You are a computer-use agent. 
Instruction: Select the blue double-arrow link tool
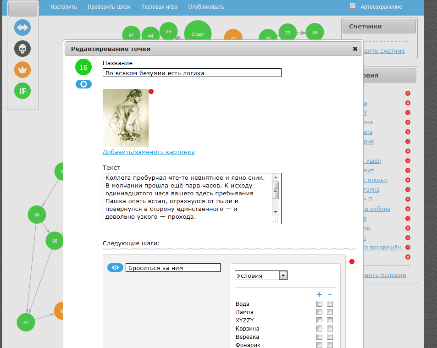22,28
